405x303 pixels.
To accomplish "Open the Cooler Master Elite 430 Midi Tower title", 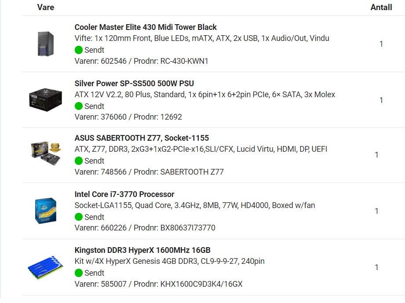I will (x=146, y=27).
